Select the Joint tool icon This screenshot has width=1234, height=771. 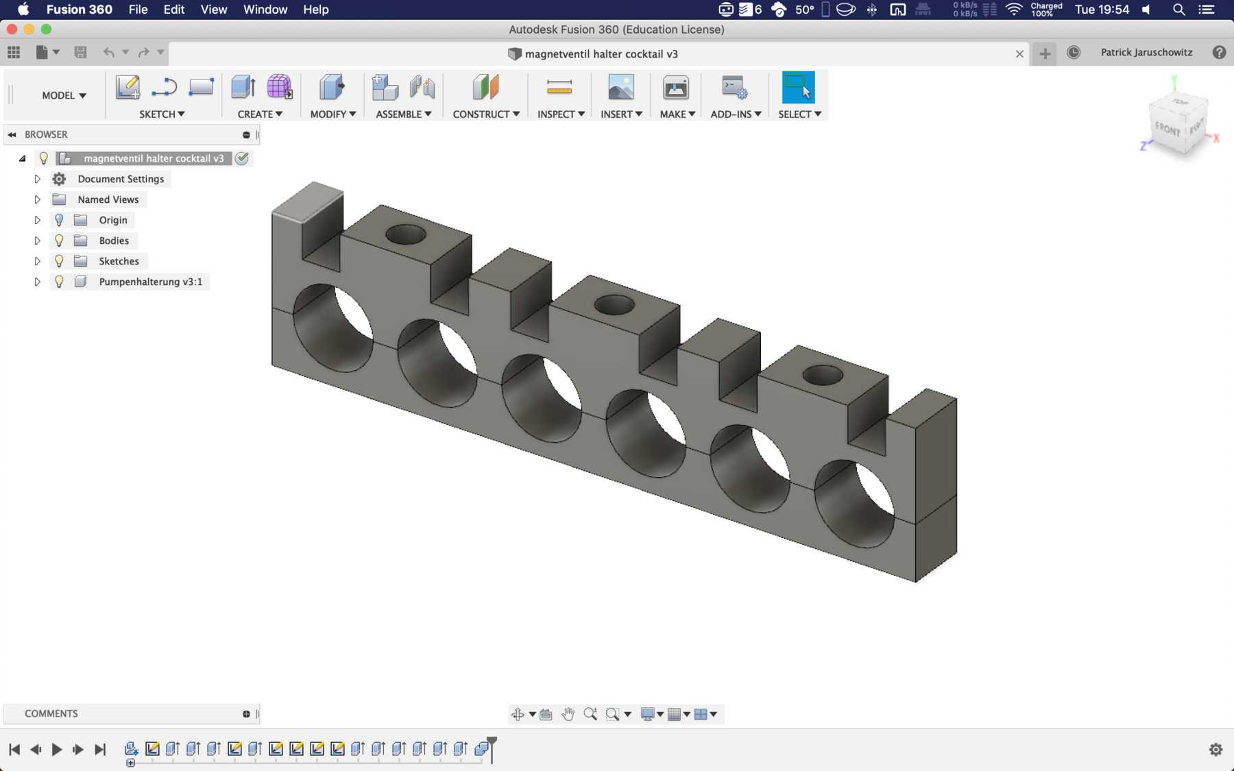[422, 88]
